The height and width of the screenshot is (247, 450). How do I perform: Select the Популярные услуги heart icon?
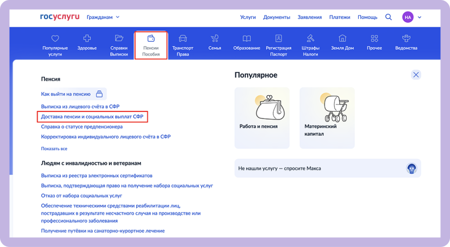point(55,38)
